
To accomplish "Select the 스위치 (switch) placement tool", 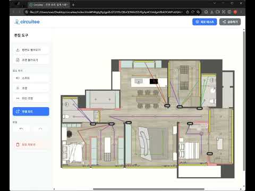I will pos(31,78).
